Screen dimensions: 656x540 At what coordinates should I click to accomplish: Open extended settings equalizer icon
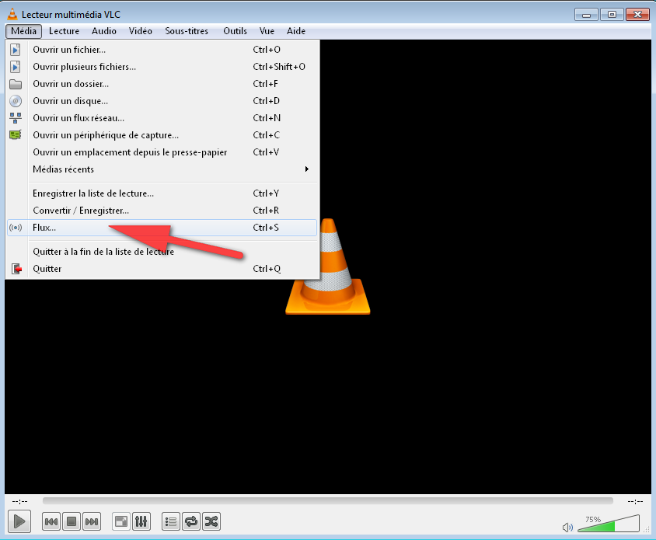click(x=141, y=521)
